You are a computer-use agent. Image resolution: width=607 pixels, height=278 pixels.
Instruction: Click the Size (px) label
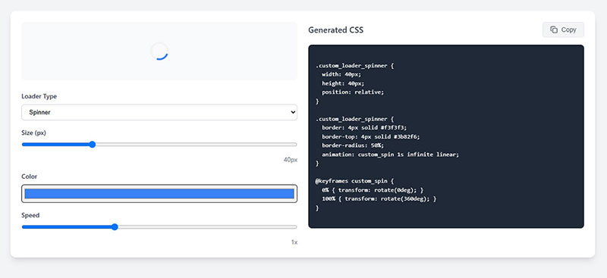point(34,133)
